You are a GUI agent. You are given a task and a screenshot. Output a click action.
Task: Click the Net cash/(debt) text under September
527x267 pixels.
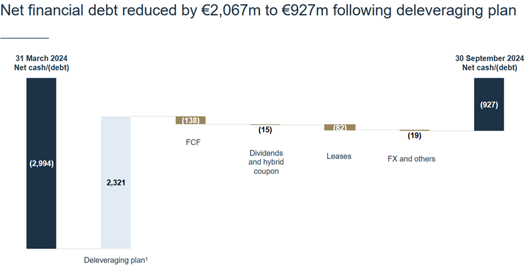pos(489,68)
